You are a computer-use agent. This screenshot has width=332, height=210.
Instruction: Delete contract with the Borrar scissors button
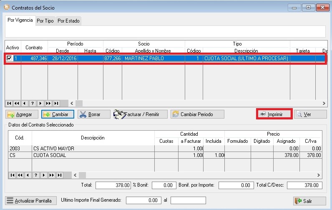click(x=94, y=114)
